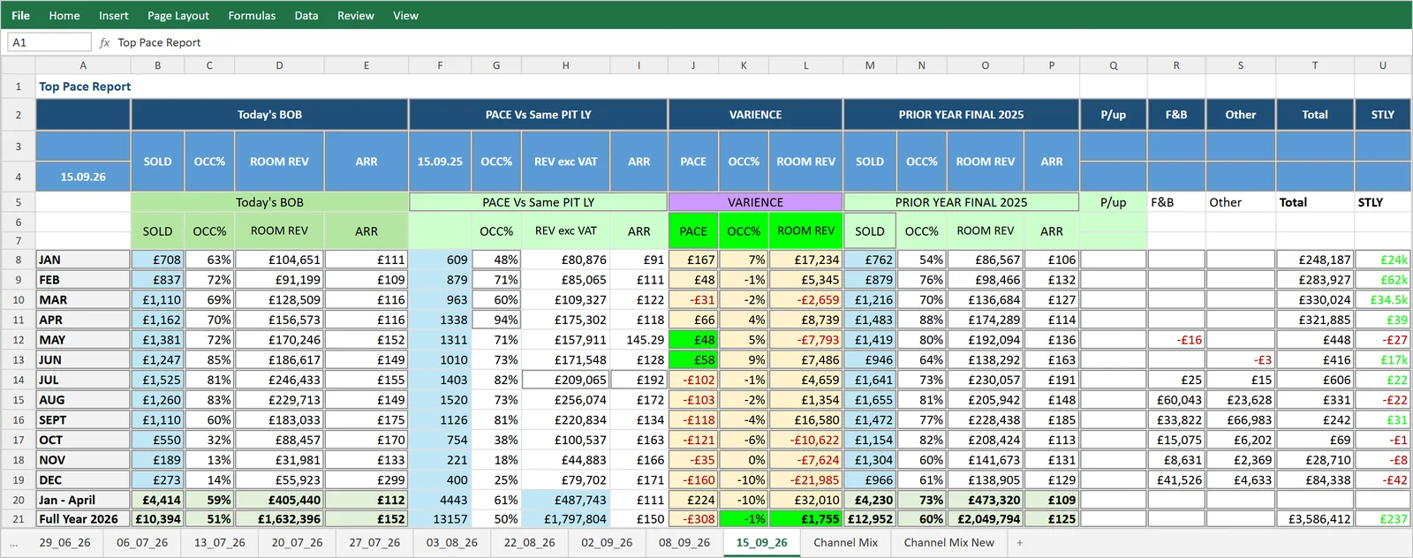Select the Full Year 2026 row label

[83, 519]
